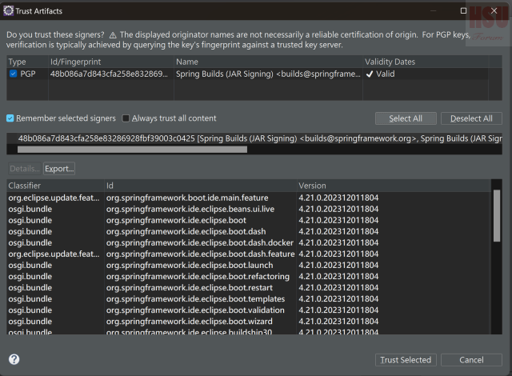Click the help question mark icon
Image resolution: width=512 pixels, height=376 pixels.
(14, 360)
